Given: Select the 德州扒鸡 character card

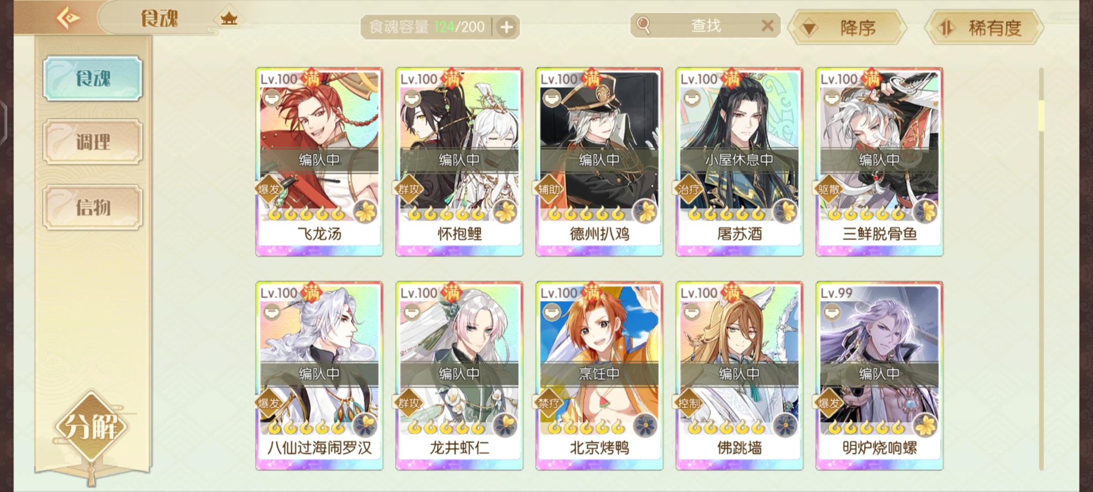Looking at the screenshot, I should [599, 162].
